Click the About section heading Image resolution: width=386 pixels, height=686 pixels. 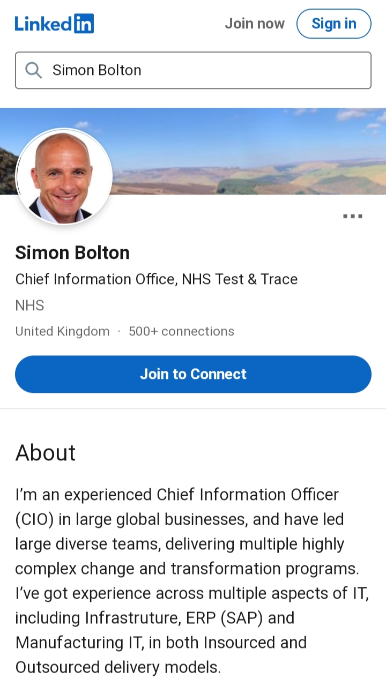coord(46,453)
